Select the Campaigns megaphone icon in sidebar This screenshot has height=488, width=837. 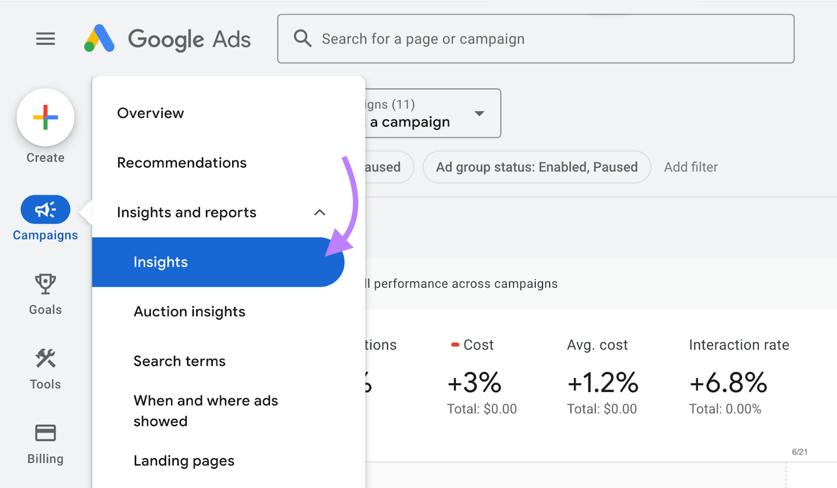pyautogui.click(x=45, y=209)
